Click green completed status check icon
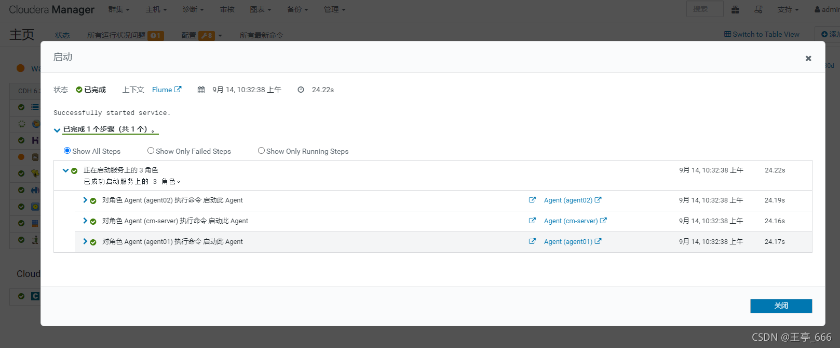The height and width of the screenshot is (348, 840). (x=79, y=90)
